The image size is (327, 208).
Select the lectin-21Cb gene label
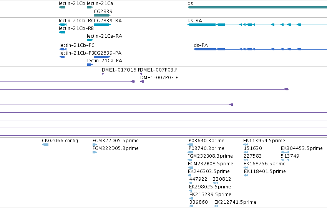pyautogui.click(x=72, y=3)
